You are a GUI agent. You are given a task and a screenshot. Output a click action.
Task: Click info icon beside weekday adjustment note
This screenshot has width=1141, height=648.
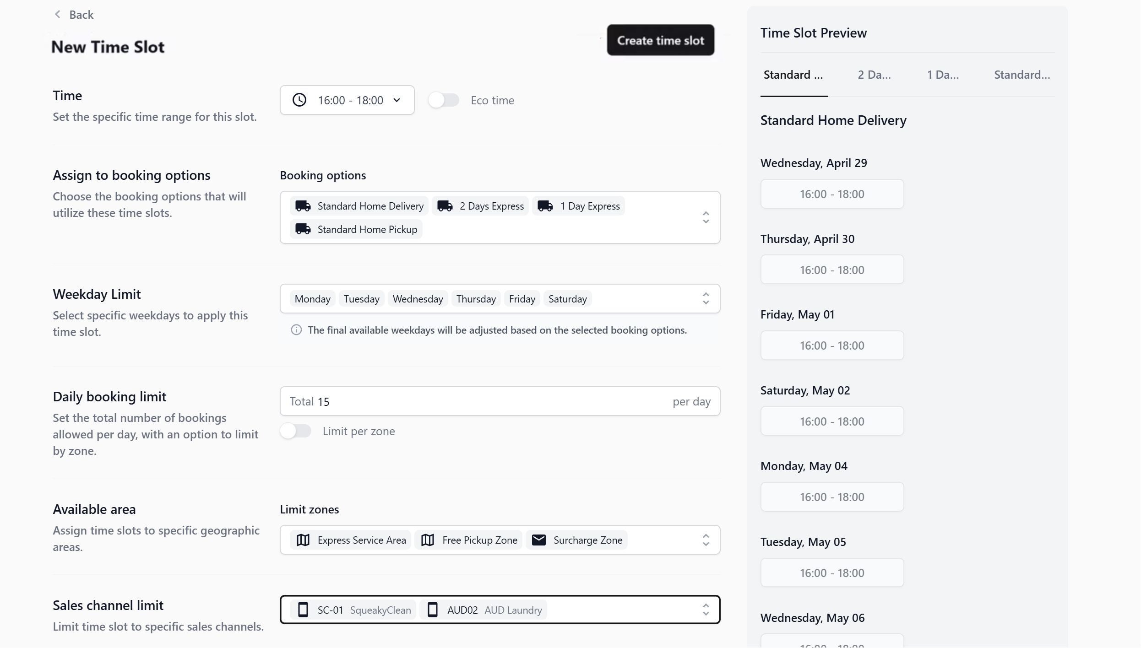296,330
